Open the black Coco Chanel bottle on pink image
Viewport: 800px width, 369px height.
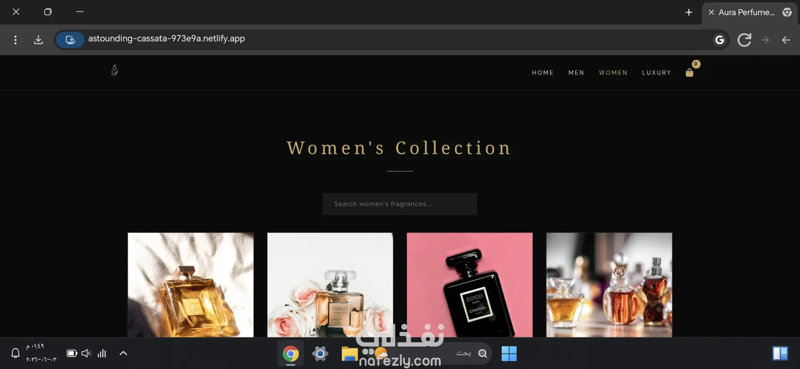pyautogui.click(x=470, y=285)
